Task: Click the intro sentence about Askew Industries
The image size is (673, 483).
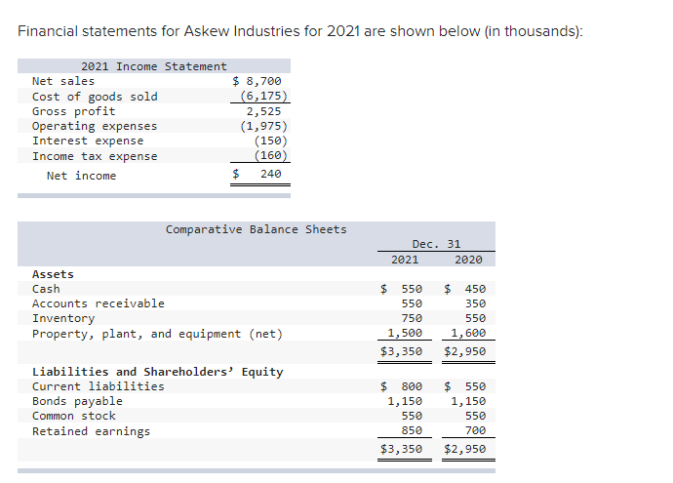Action: point(300,32)
